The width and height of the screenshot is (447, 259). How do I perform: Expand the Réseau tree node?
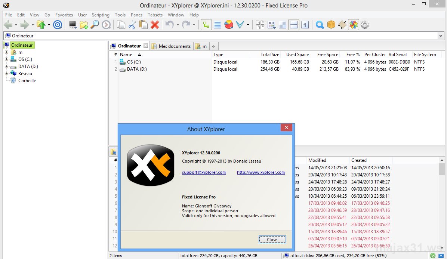(x=7, y=74)
